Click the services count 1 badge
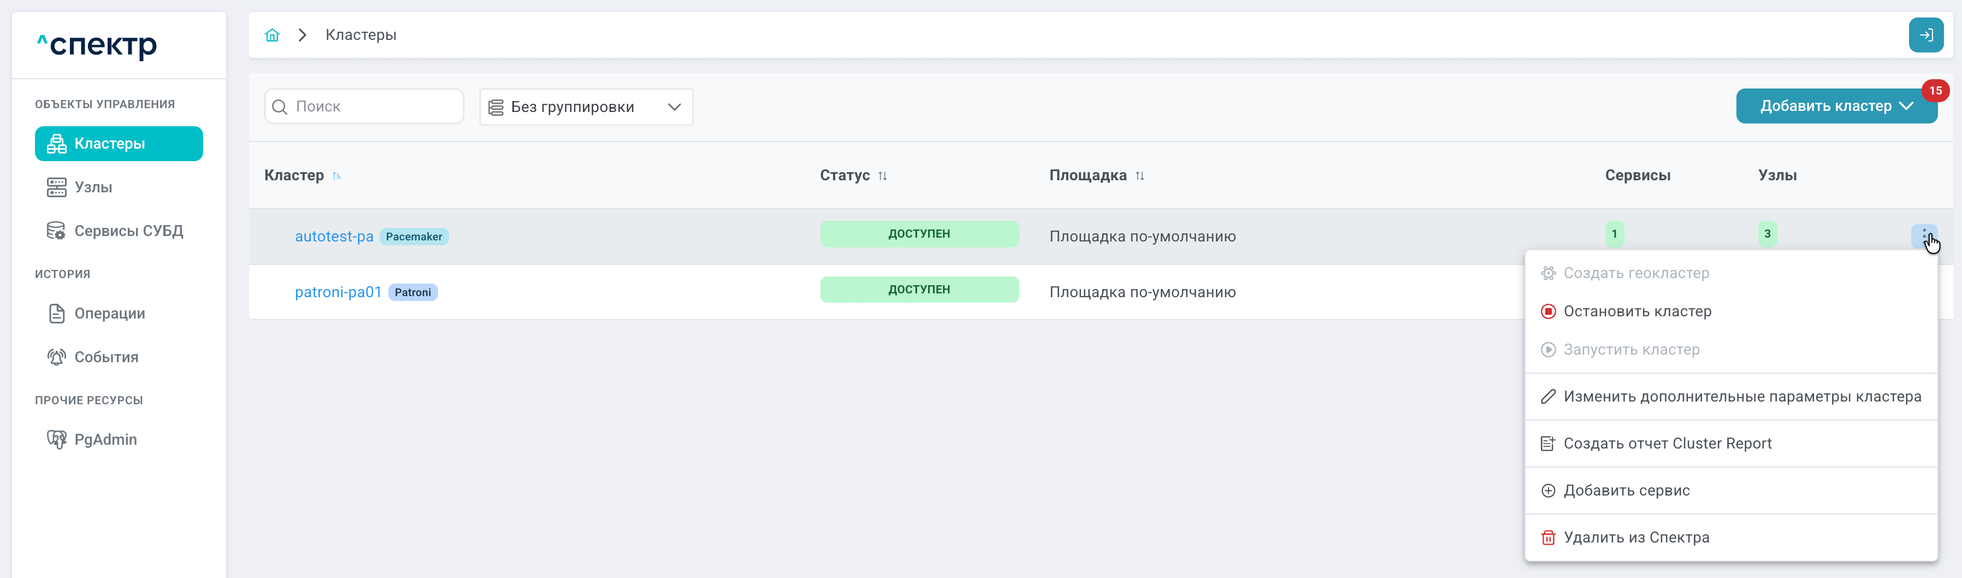The image size is (1962, 578). pyautogui.click(x=1614, y=234)
